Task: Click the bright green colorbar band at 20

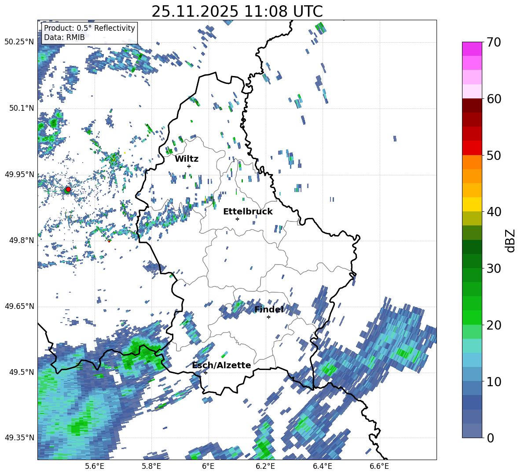Action: (472, 318)
